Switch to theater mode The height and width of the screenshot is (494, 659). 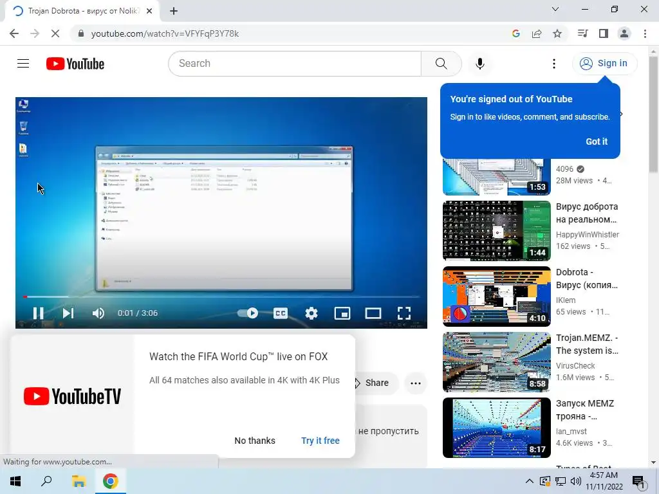click(x=373, y=313)
